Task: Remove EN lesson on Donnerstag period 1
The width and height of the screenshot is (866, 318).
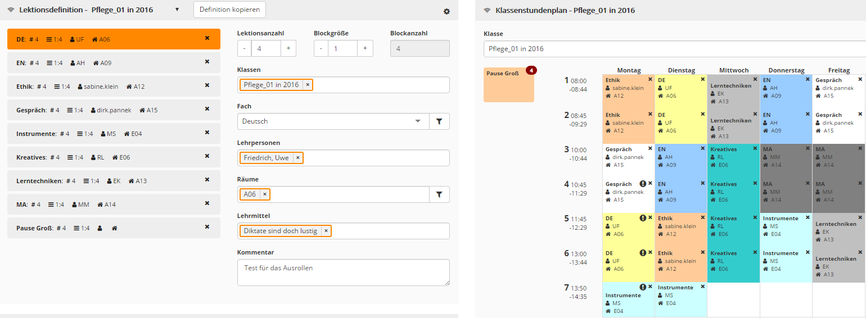Action: 808,80
